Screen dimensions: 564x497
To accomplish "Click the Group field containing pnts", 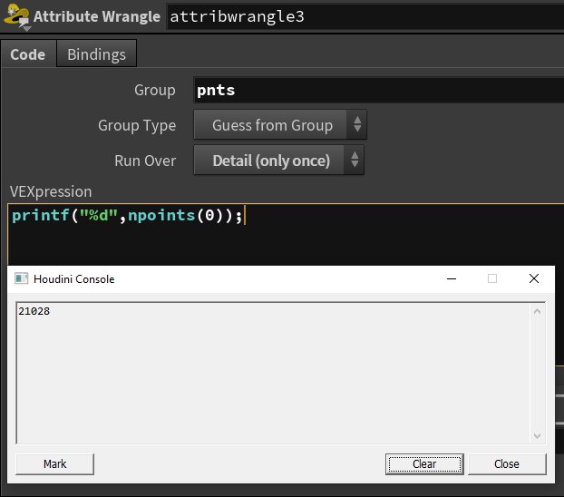I will tap(378, 90).
